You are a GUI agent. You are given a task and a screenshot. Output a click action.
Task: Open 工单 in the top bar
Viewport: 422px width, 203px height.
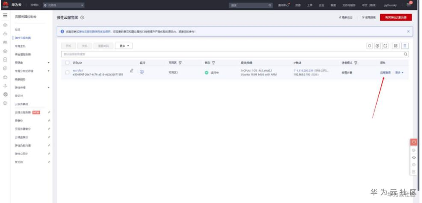pyautogui.click(x=309, y=5)
